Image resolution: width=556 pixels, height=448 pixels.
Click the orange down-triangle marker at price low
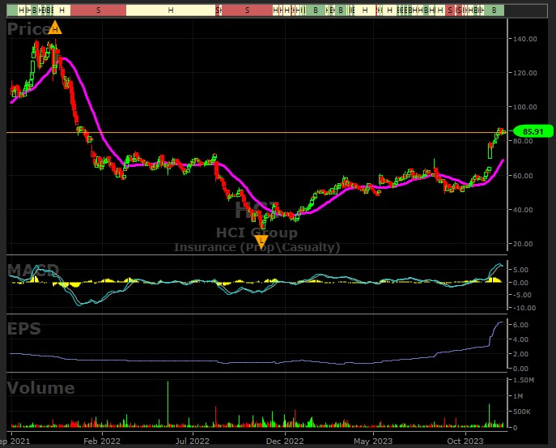pos(261,240)
